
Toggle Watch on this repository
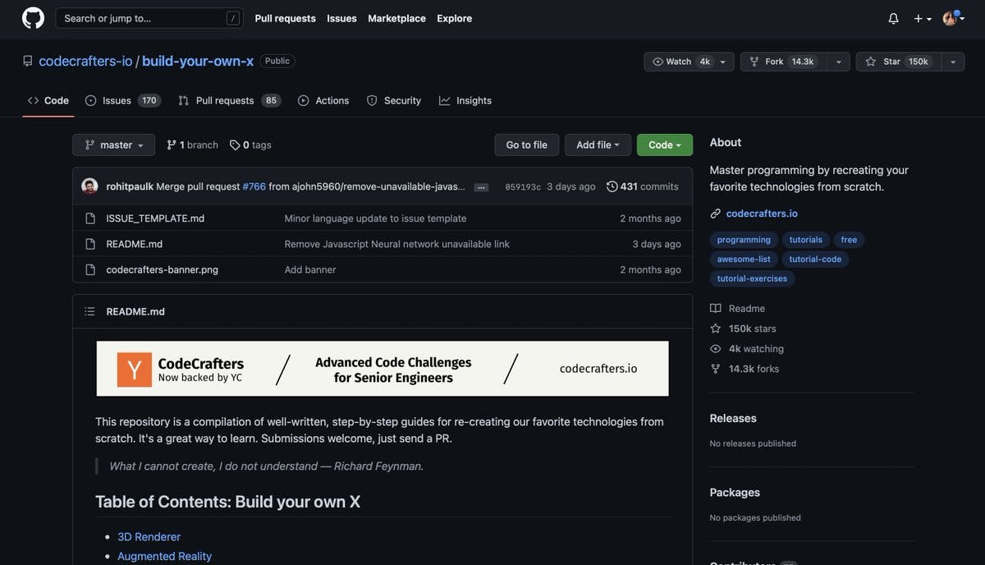(681, 62)
